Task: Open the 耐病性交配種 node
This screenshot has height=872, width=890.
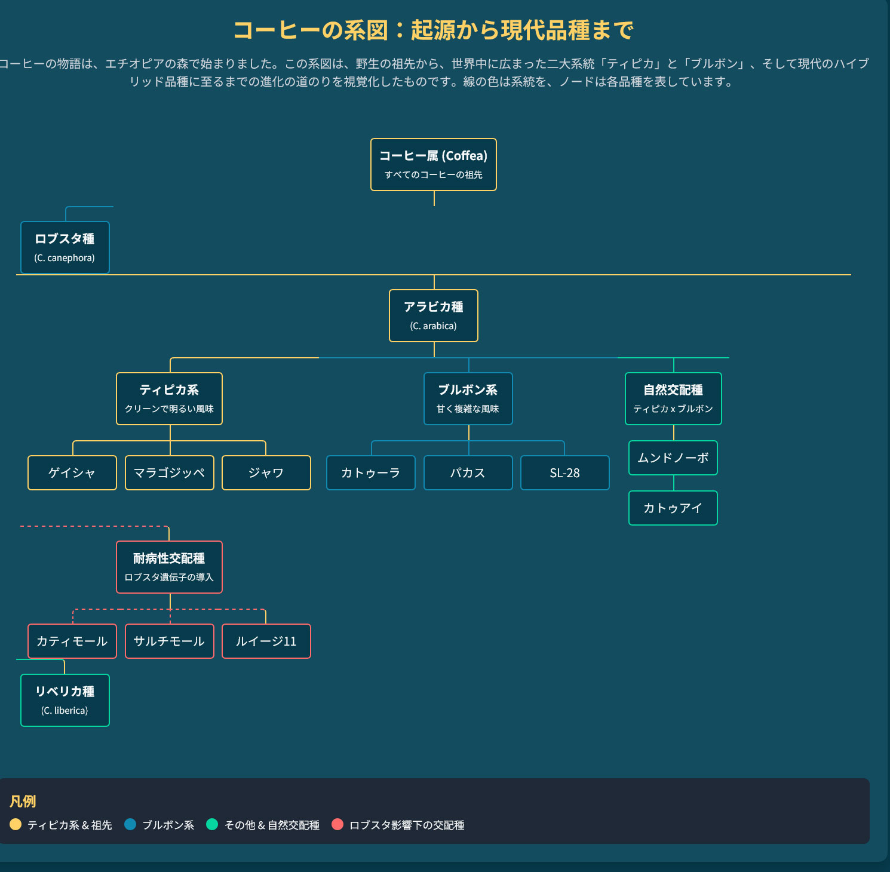Action: pos(170,567)
